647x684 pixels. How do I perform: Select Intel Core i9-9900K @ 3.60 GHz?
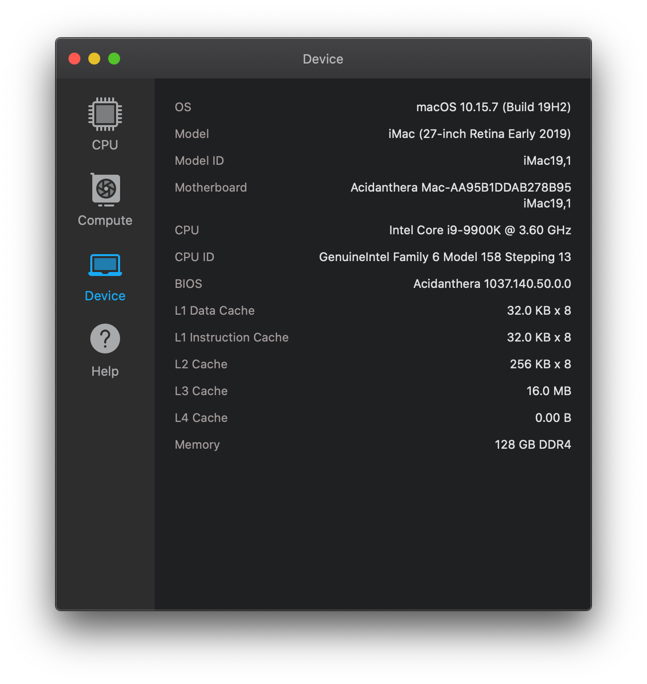point(480,230)
